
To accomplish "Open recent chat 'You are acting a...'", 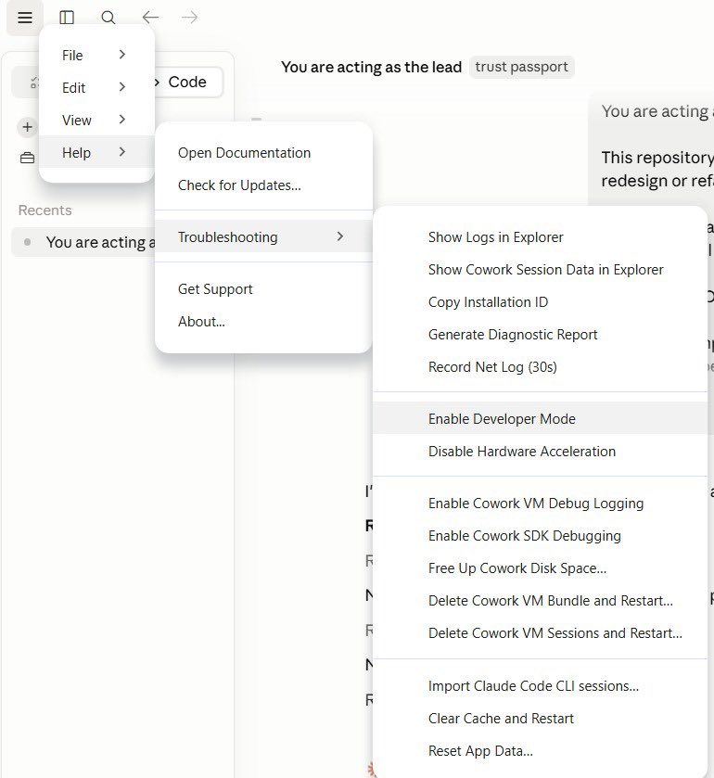I will pyautogui.click(x=84, y=242).
